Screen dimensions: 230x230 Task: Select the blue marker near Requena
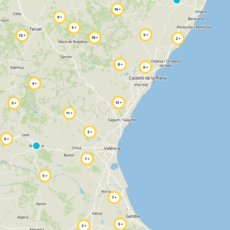(37, 145)
